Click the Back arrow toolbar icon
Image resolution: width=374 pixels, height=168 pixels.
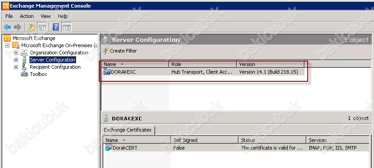[7, 27]
